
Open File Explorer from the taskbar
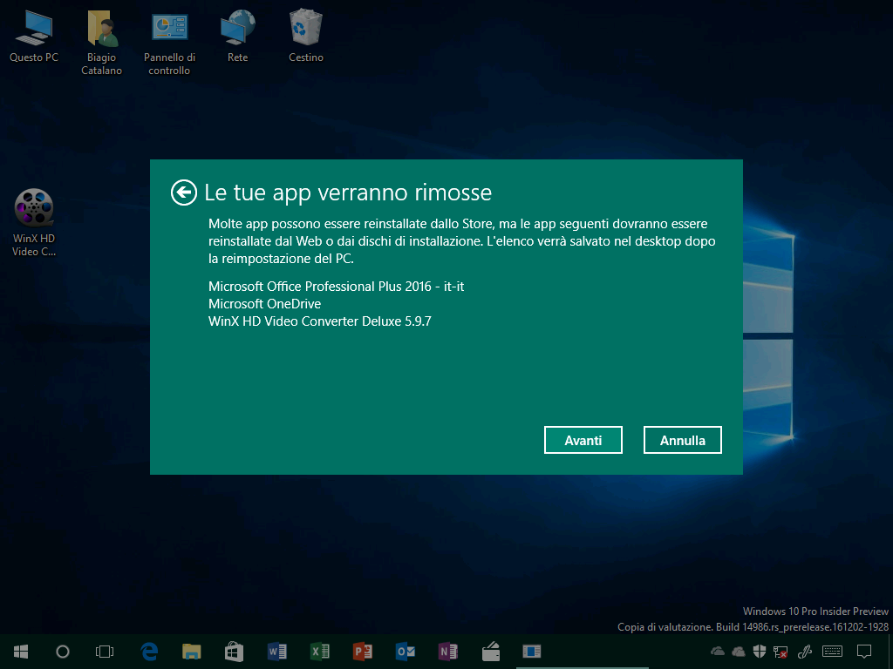pos(191,652)
